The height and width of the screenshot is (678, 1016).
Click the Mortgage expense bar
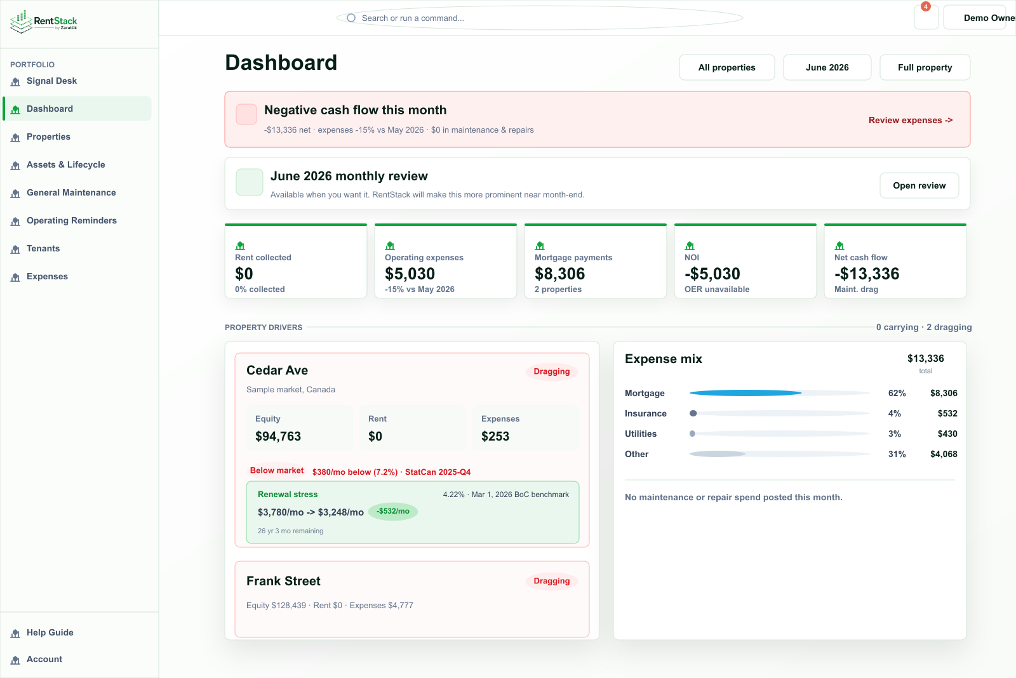coord(780,393)
